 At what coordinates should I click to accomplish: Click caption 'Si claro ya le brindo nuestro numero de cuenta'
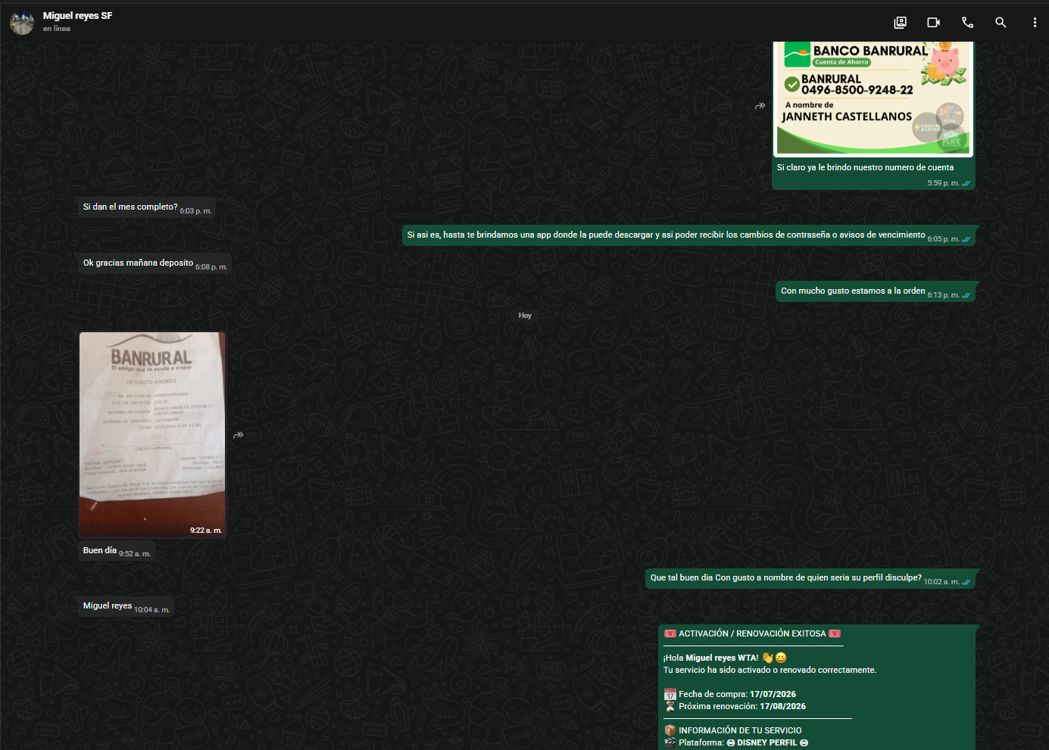coord(865,167)
